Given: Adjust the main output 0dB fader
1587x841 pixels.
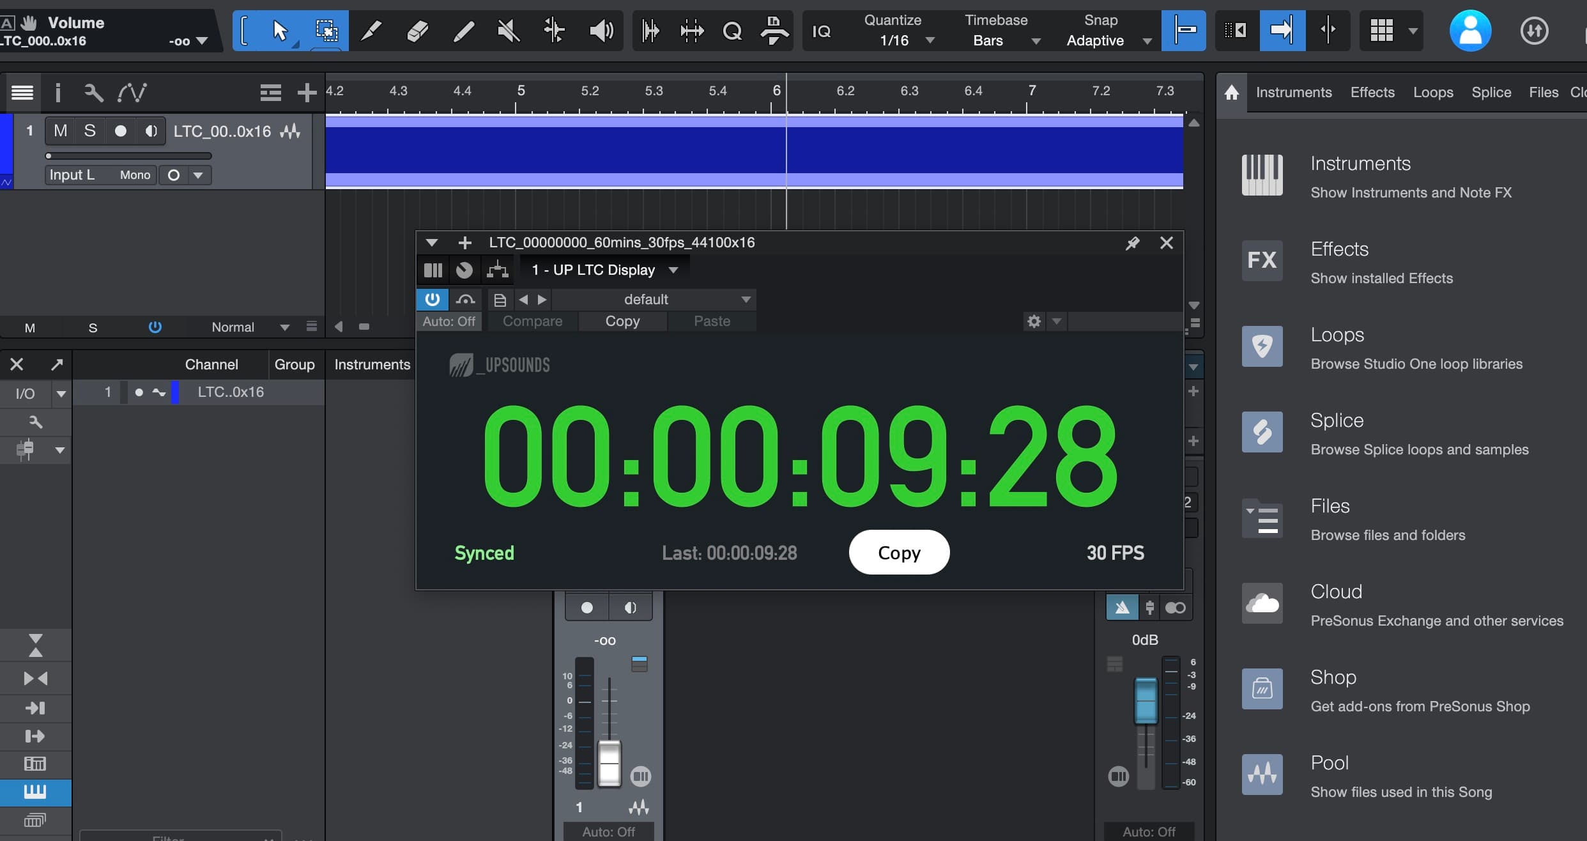Looking at the screenshot, I should [1146, 700].
